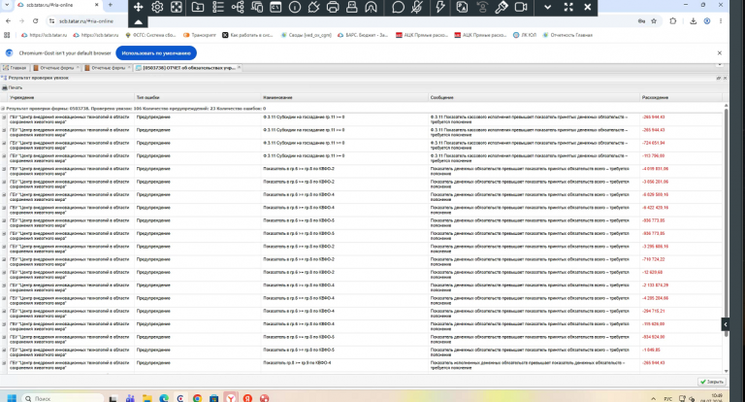The height and width of the screenshot is (402, 745).
Task: Collapse the Результат проверки формы: 0503738 group
Action: pos(3,109)
